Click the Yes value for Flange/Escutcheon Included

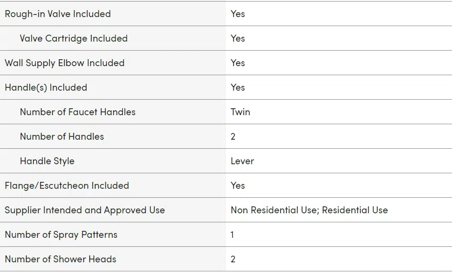click(238, 186)
